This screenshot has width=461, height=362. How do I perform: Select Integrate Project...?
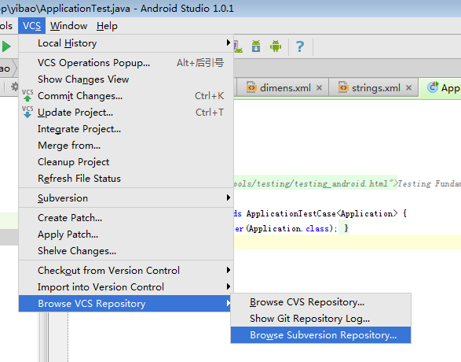pyautogui.click(x=126, y=129)
